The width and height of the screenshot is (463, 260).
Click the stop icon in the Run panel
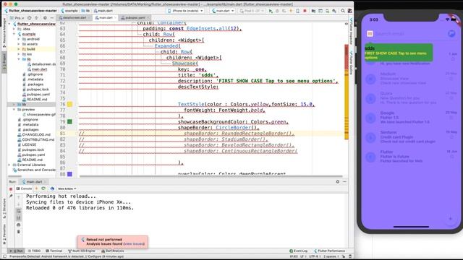click(11, 189)
